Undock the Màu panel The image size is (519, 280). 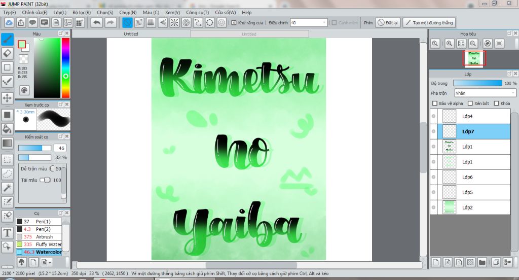tap(61, 33)
